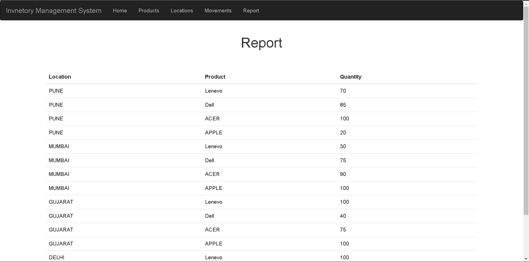
Task: Open the Home navigation link
Action: pos(120,10)
